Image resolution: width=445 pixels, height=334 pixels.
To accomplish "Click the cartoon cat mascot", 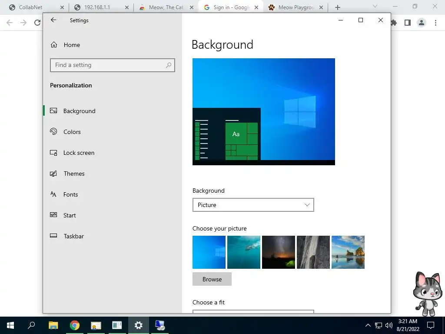I will pos(428,294).
